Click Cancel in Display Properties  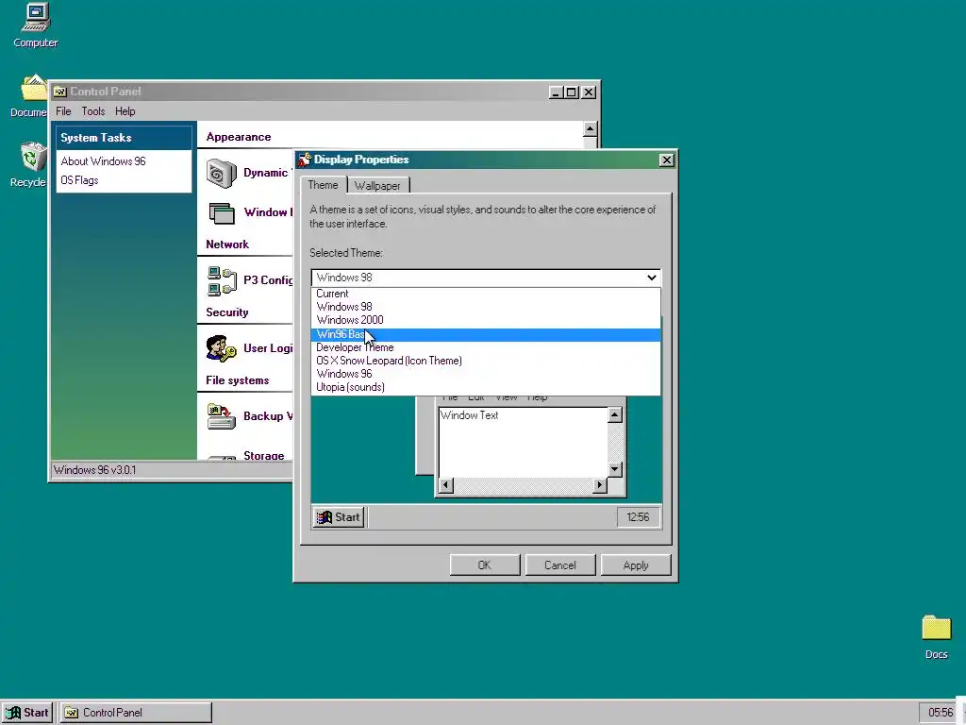pos(560,565)
